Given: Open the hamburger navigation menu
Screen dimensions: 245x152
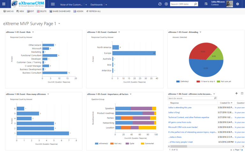Looking at the screenshot, I should click(53, 4).
